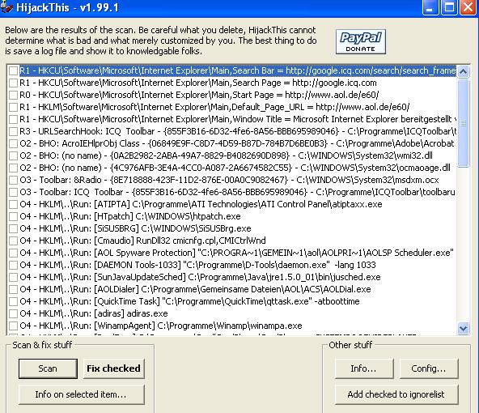Viewport: 479px width, 413px height.
Task: Select the cmicnfg.cpl,CMICtrlWnd row
Action: pyautogui.click(x=142, y=241)
